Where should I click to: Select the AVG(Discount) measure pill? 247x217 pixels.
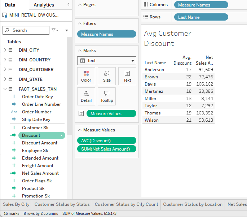tap(107, 141)
